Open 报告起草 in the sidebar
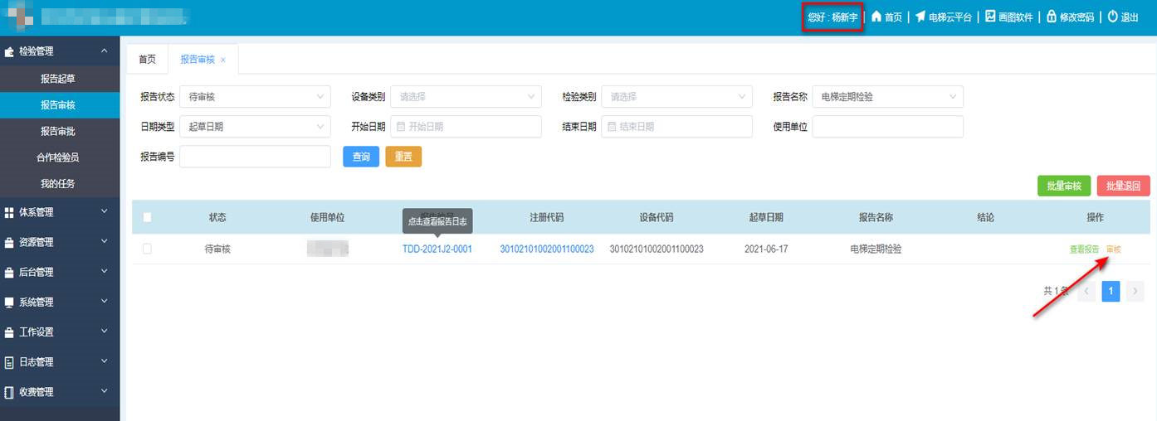 point(60,79)
